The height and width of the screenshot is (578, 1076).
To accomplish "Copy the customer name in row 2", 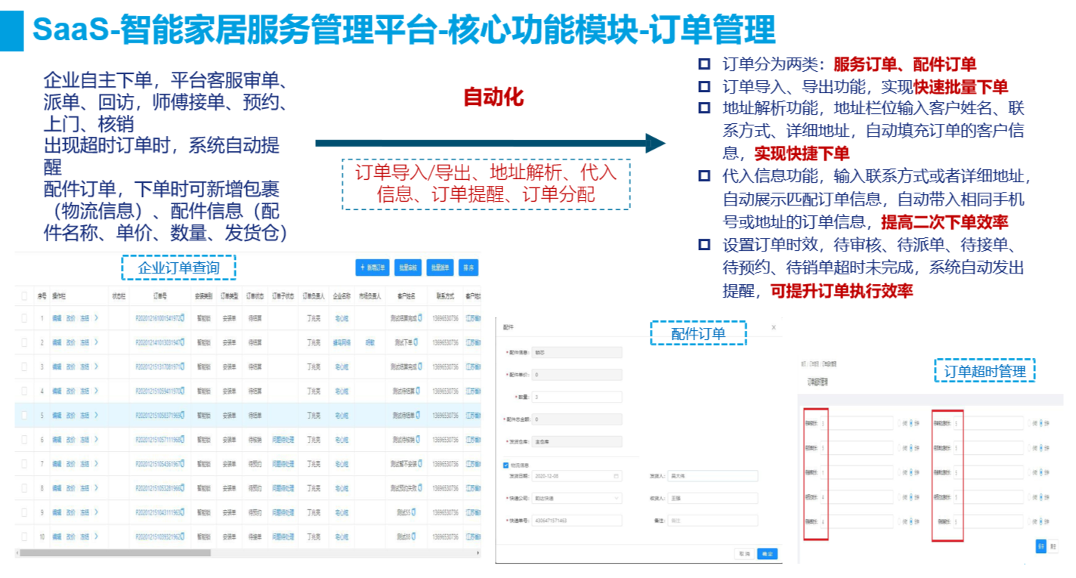I will 416,342.
